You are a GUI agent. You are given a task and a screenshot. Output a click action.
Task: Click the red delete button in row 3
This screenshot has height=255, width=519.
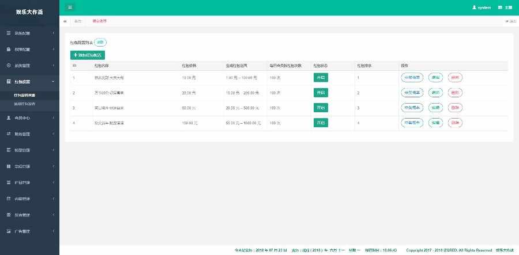[x=455, y=108]
